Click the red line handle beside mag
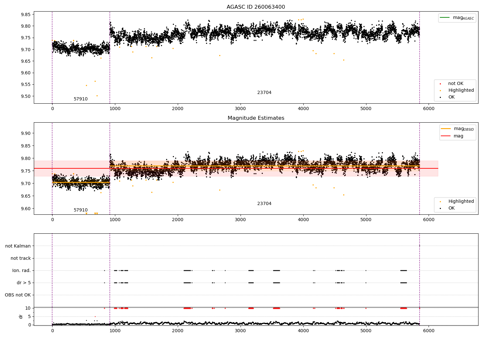This screenshot has height=338, width=483. click(446, 136)
